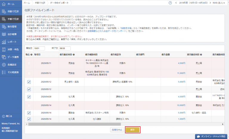
Task: Click scrollbar right arrow of table
Action: 223,124
